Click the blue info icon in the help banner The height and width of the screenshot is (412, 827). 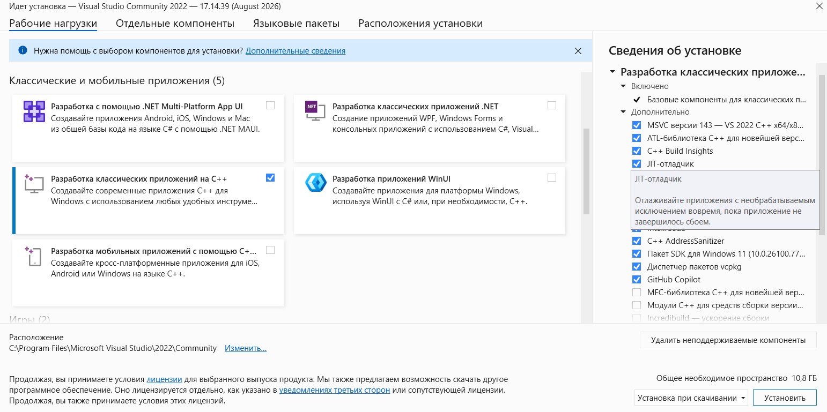[23, 50]
